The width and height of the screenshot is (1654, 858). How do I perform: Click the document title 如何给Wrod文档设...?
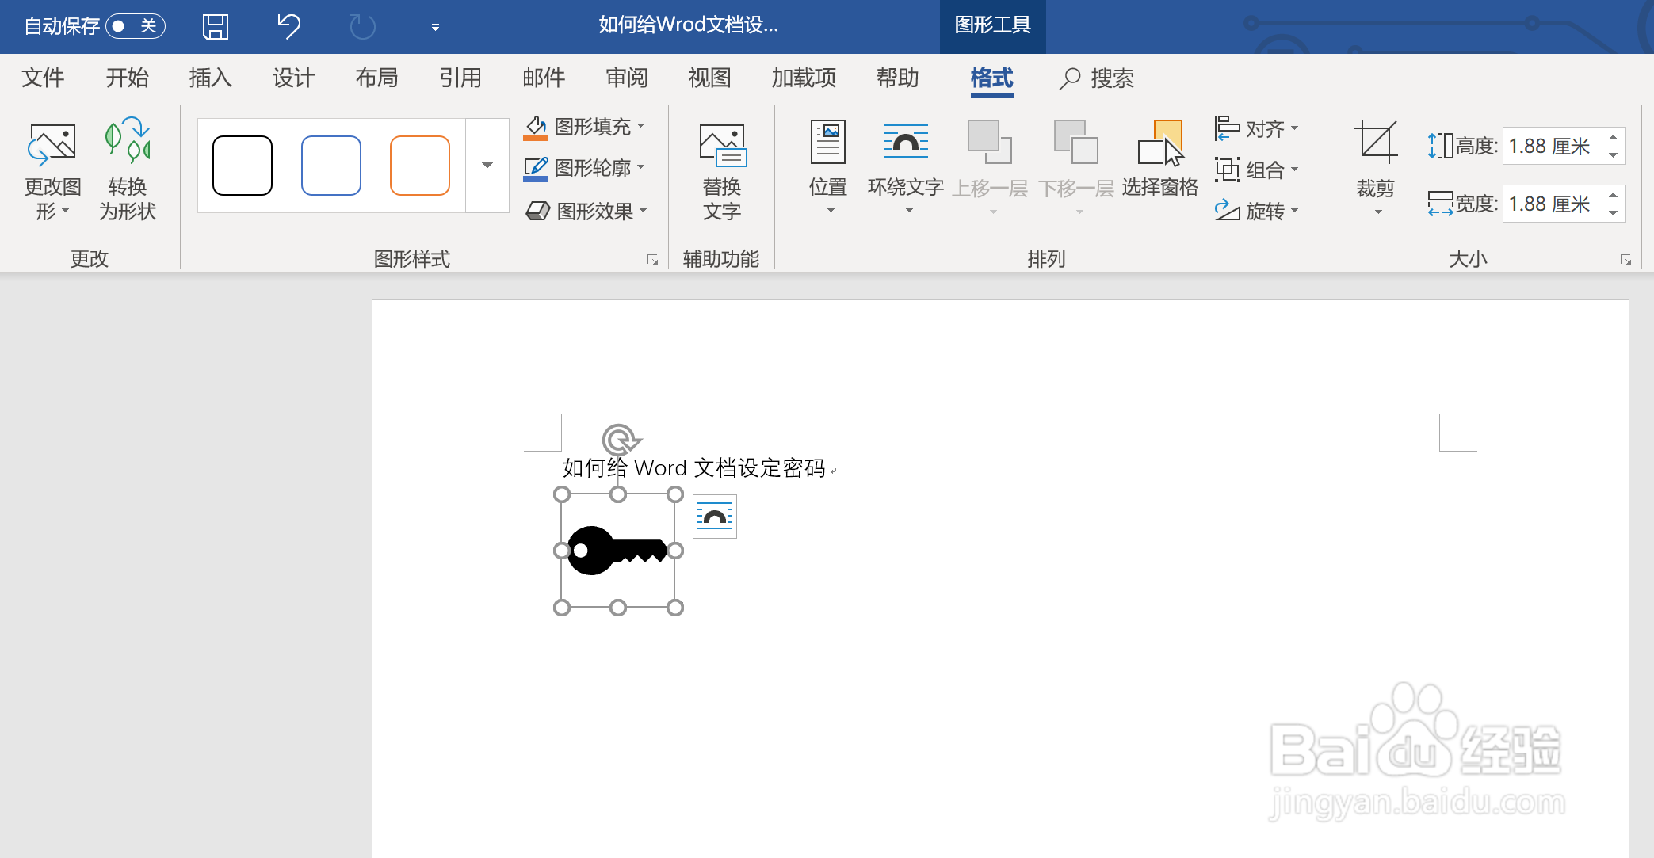click(688, 25)
